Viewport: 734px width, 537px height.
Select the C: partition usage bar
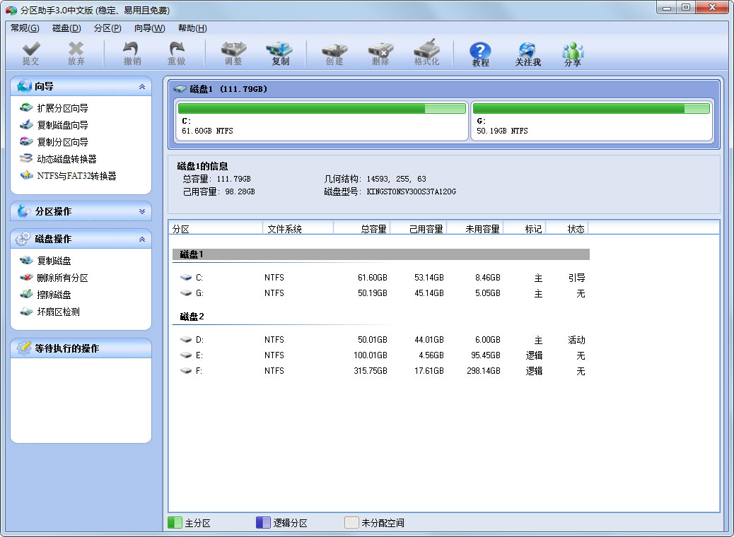pyautogui.click(x=321, y=109)
